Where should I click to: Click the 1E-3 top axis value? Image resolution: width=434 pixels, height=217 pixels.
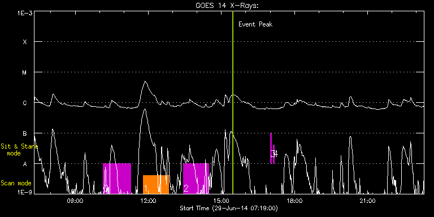(x=25, y=13)
